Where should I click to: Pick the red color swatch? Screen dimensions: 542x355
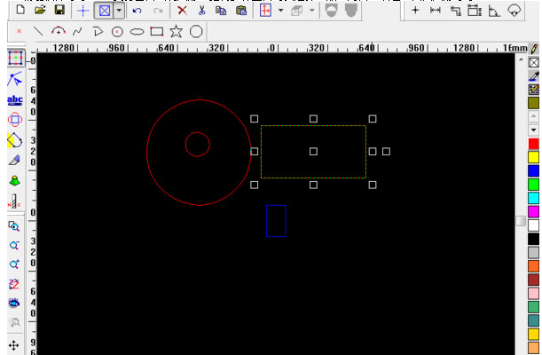(533, 144)
